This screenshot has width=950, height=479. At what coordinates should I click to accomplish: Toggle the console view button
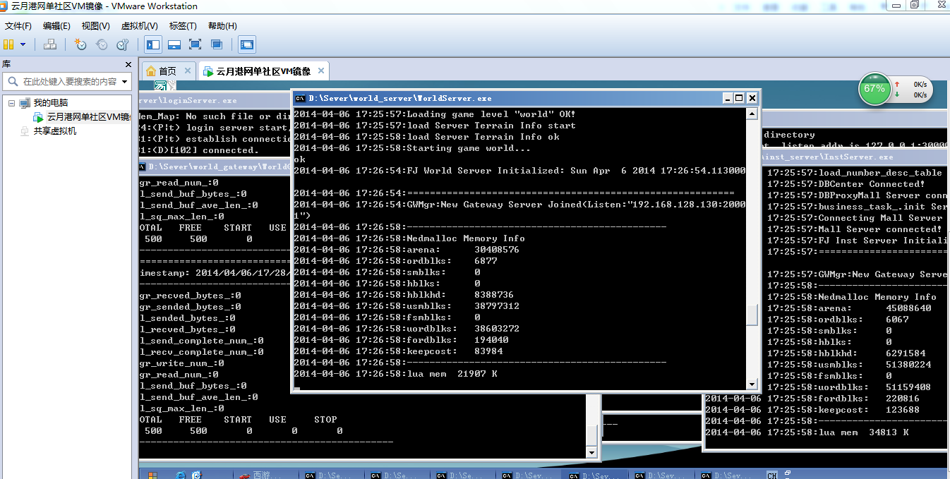pyautogui.click(x=246, y=44)
